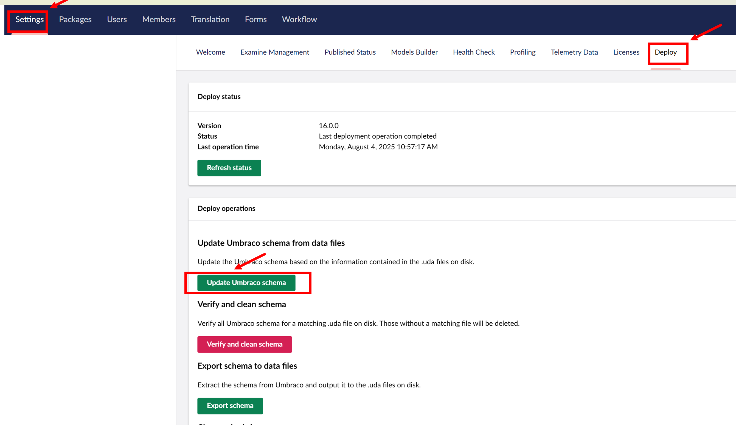The height and width of the screenshot is (425, 736).
Task: Click the Export schema button
Action: 230,406
